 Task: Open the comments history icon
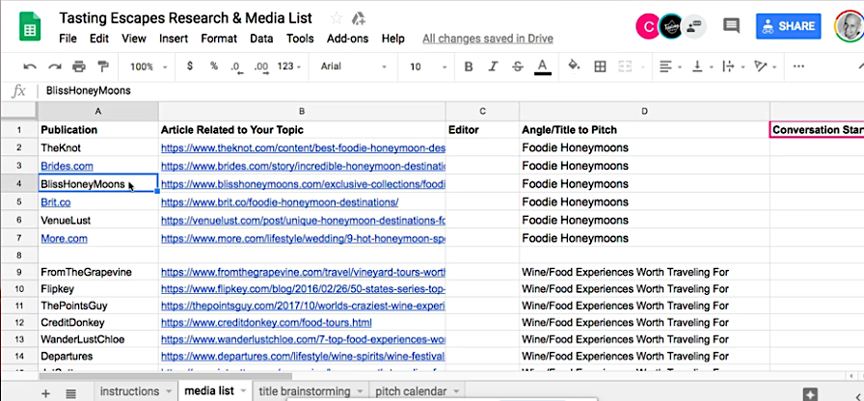click(731, 27)
